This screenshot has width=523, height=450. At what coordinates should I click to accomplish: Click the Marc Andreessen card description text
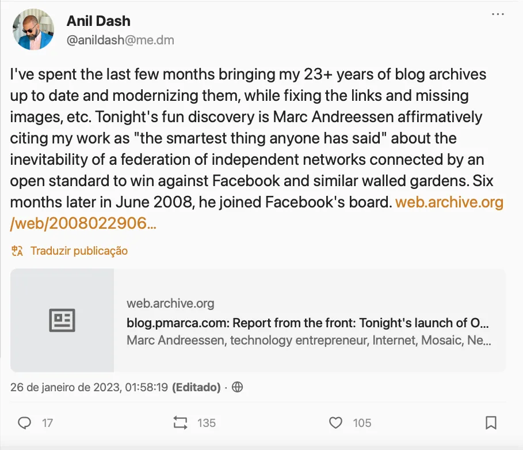click(308, 340)
